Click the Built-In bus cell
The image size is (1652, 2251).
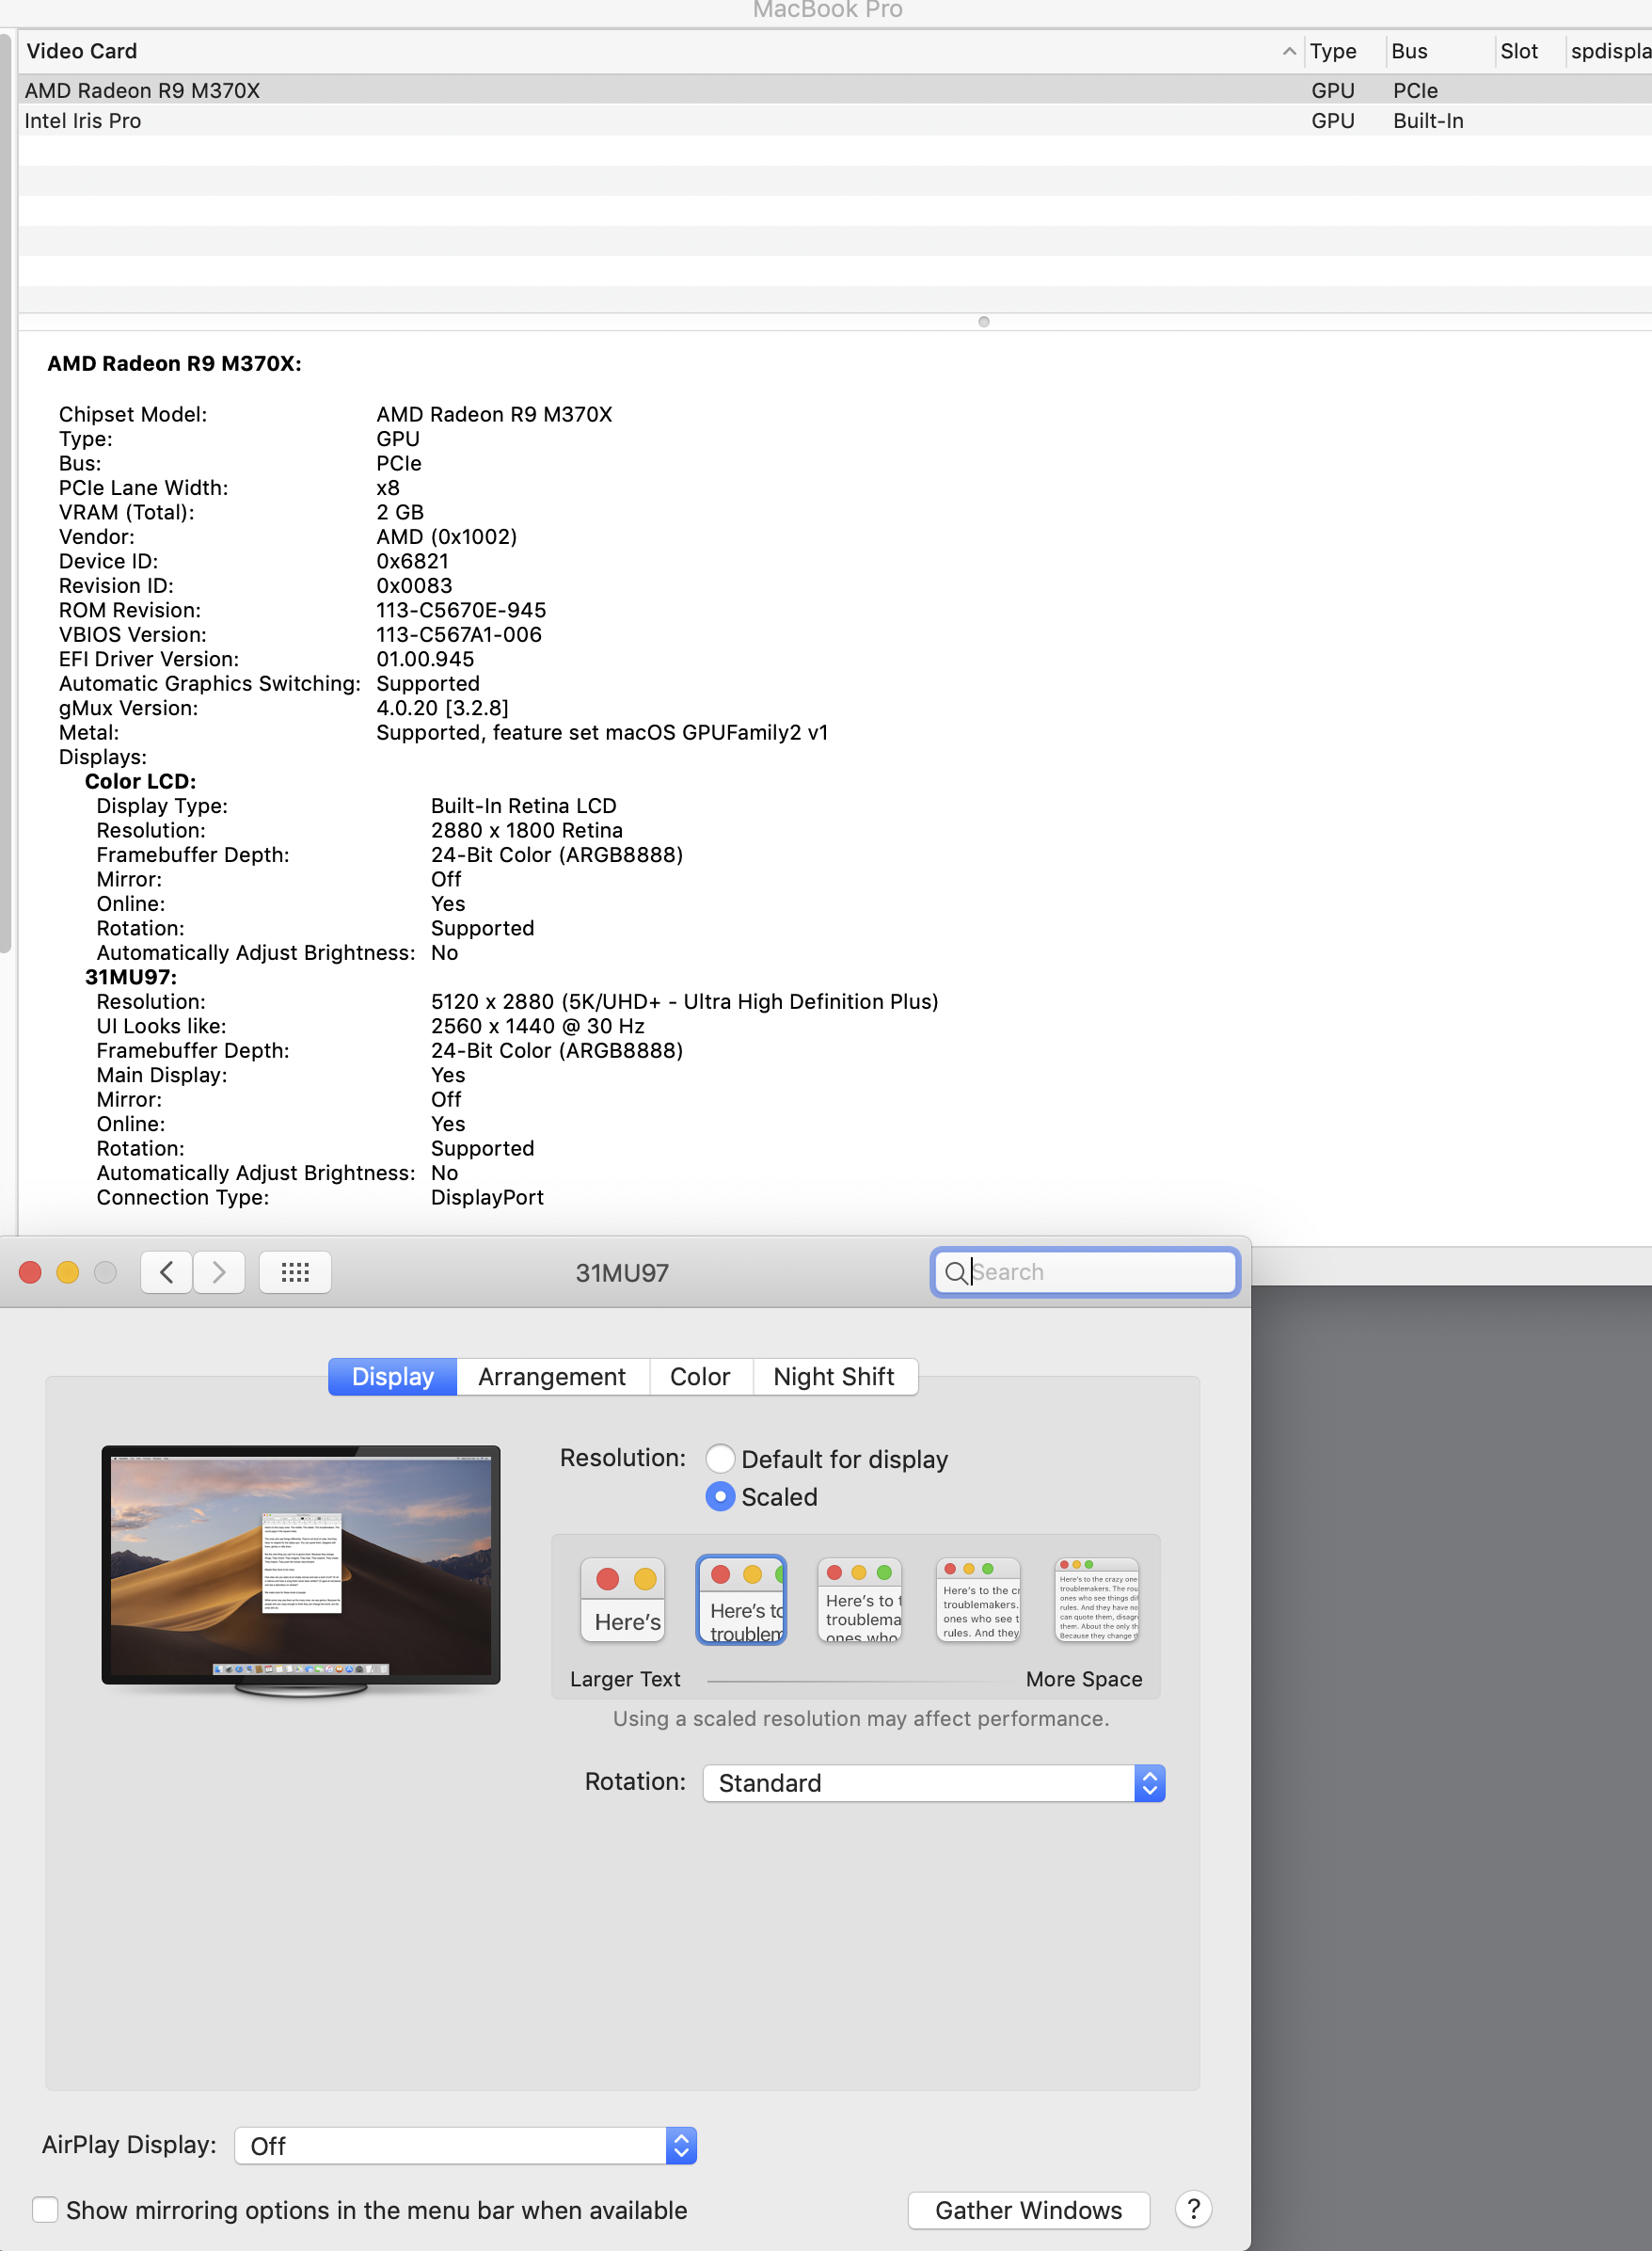pos(1428,120)
